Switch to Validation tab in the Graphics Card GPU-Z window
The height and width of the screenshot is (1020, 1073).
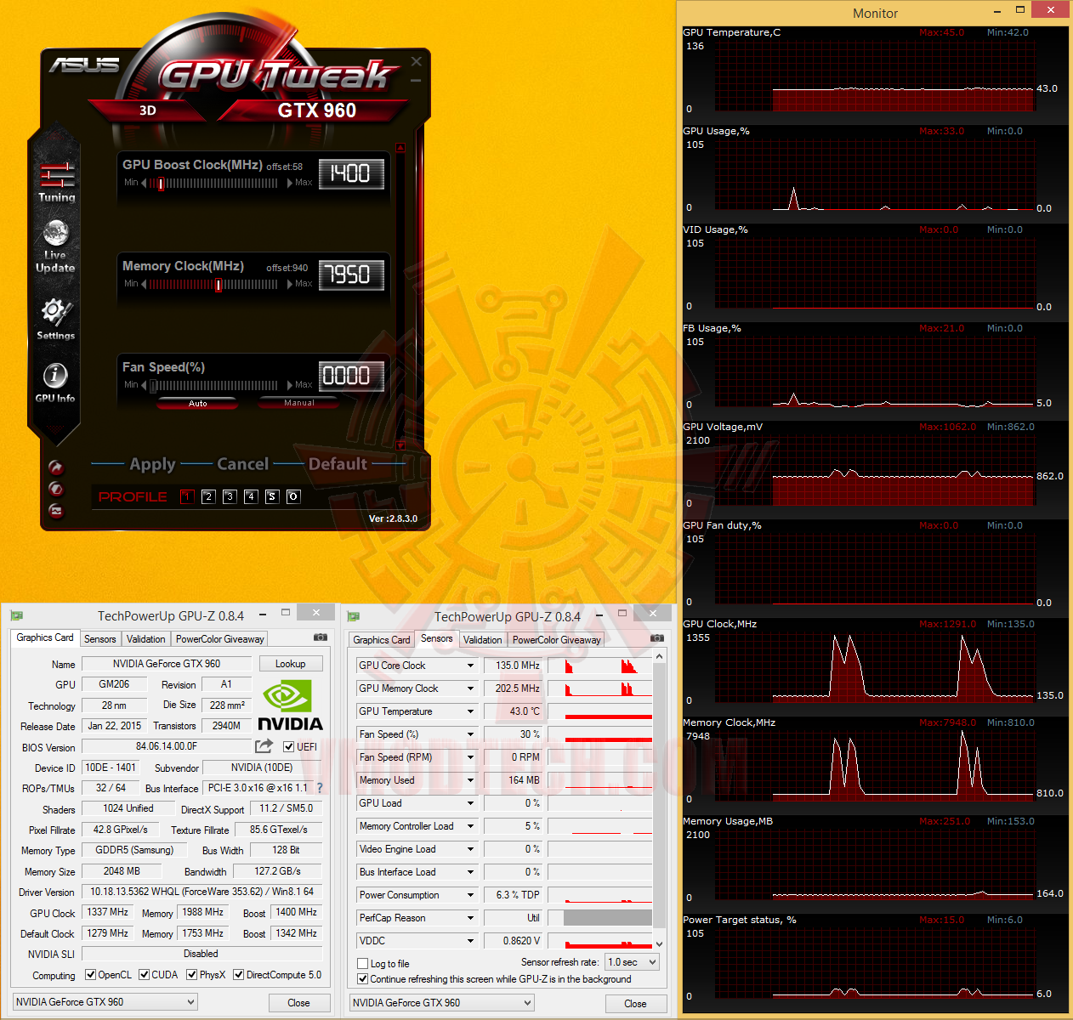point(146,639)
